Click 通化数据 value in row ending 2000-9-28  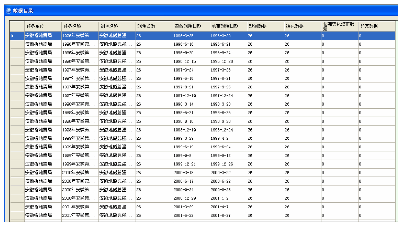(x=303, y=190)
